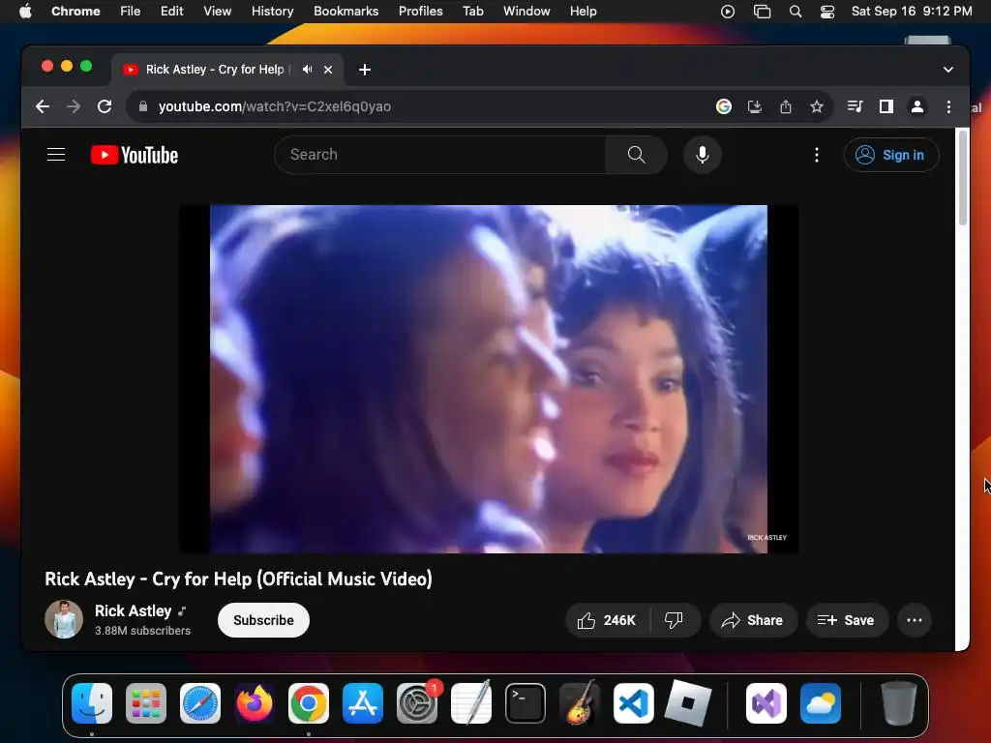The width and height of the screenshot is (991, 743).
Task: Open Control Center in menu bar
Action: [827, 12]
